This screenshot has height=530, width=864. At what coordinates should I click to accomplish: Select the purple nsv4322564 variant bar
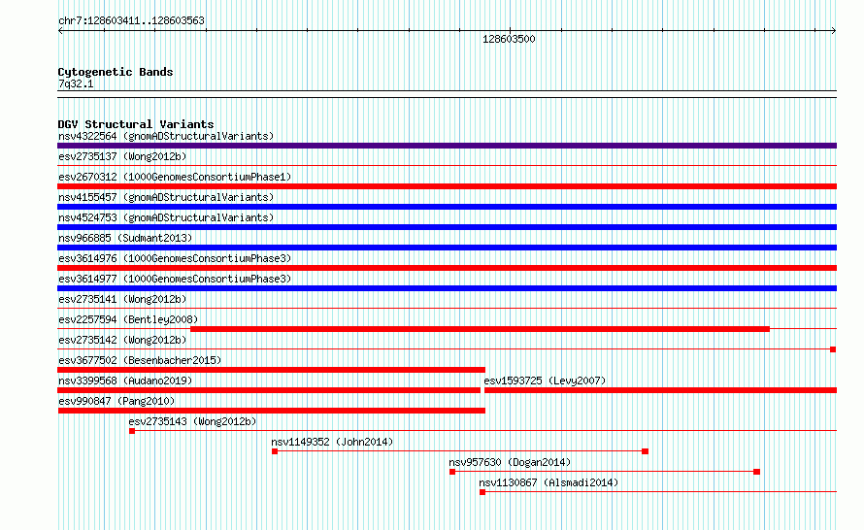pyautogui.click(x=447, y=146)
